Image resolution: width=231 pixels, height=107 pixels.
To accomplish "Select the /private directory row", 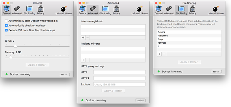I will tap(189, 43).
